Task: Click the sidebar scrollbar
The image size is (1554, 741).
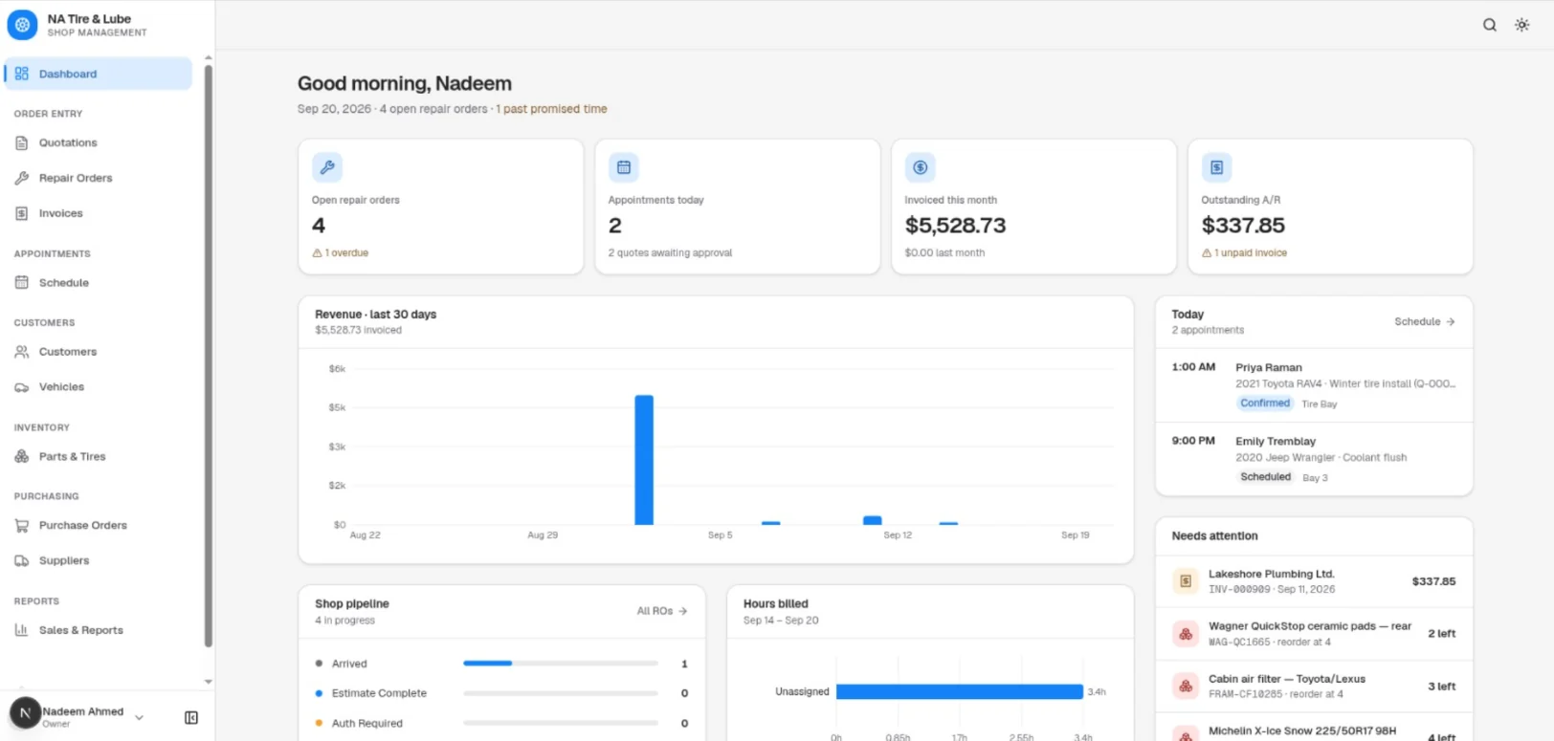Action: click(x=209, y=356)
